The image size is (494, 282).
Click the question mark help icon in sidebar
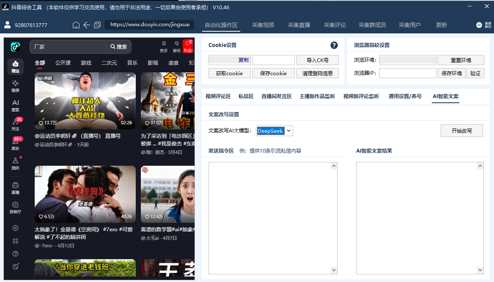click(15, 254)
